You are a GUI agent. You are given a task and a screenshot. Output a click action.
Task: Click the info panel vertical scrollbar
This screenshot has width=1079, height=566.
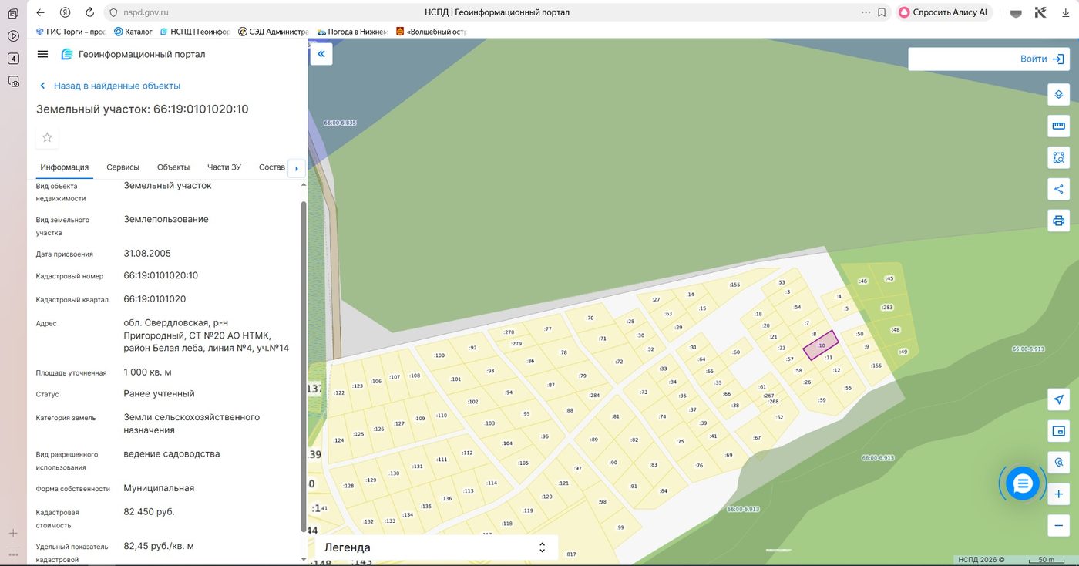pos(303,366)
